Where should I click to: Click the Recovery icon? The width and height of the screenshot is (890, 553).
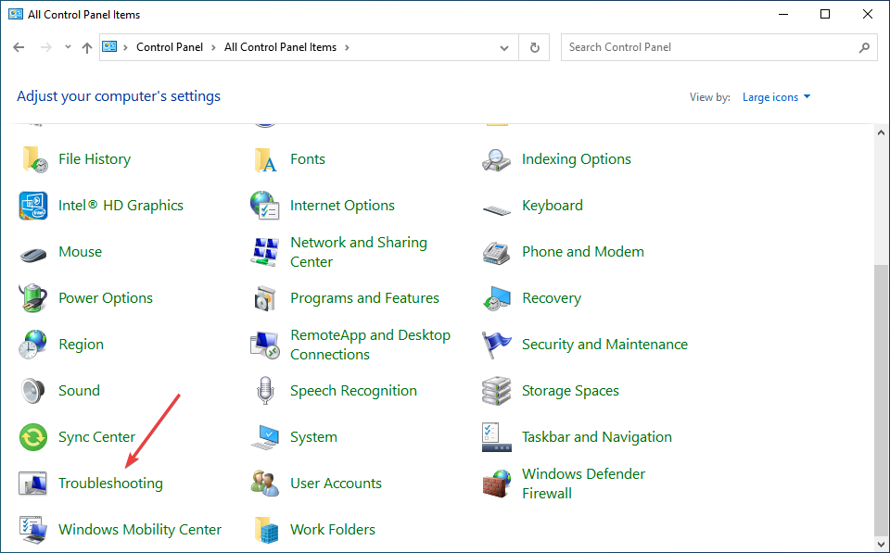point(497,298)
